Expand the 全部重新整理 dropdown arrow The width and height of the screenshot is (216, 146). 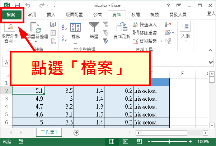pyautogui.click(x=36, y=42)
